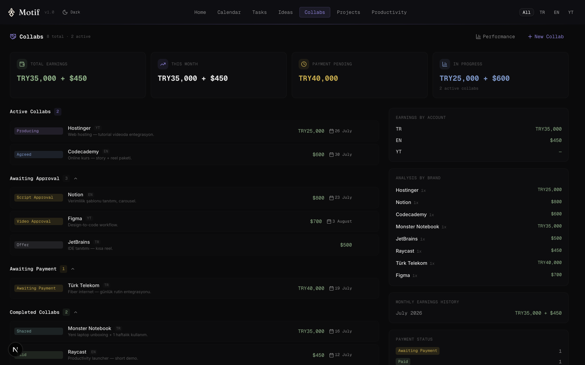This screenshot has height=365, width=585.
Task: Open the Hostinger collab in Active Collabs
Action: pos(194,131)
